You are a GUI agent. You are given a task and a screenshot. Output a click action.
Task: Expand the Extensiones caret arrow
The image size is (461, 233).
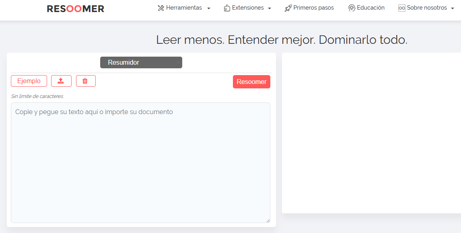(x=269, y=8)
